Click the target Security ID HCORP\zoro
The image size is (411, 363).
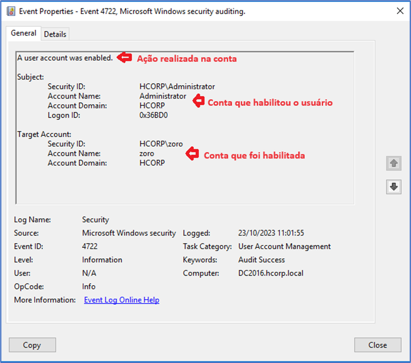coord(161,144)
